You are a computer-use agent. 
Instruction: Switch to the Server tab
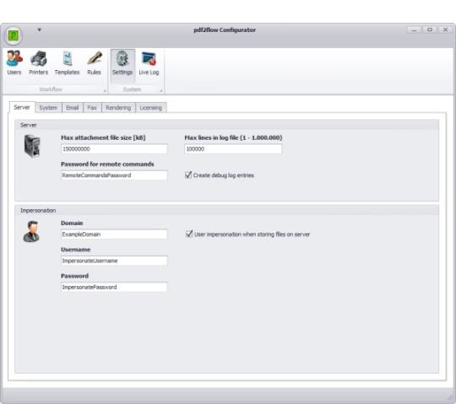point(22,107)
